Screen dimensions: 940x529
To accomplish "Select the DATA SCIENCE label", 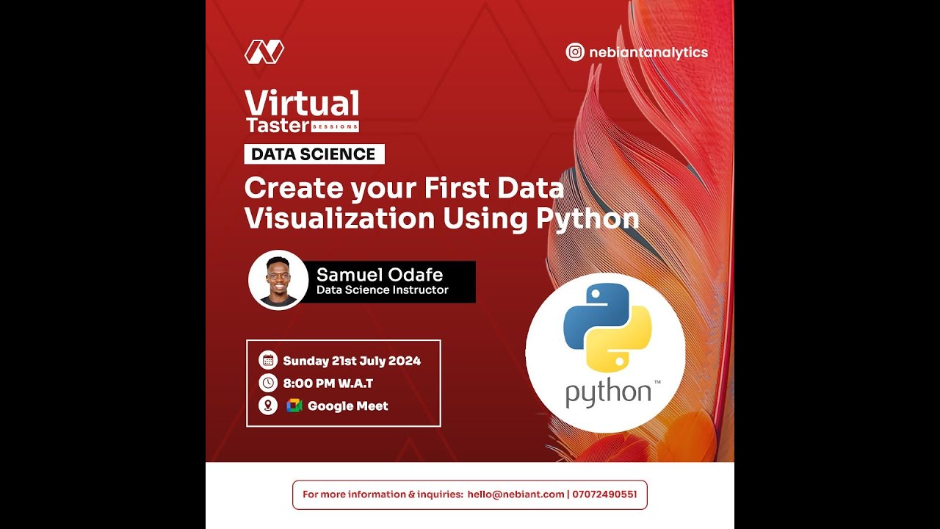I will 314,154.
